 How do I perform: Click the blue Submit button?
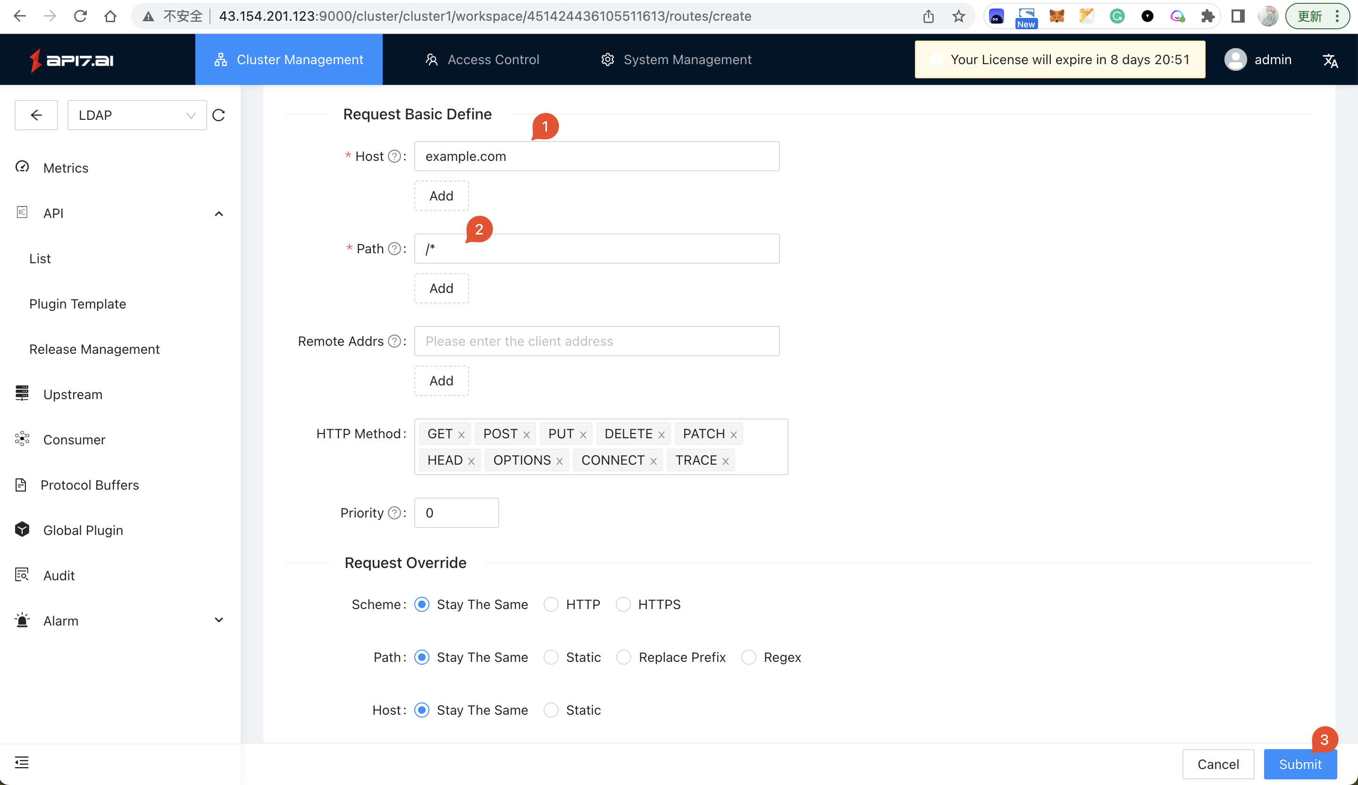click(1300, 764)
